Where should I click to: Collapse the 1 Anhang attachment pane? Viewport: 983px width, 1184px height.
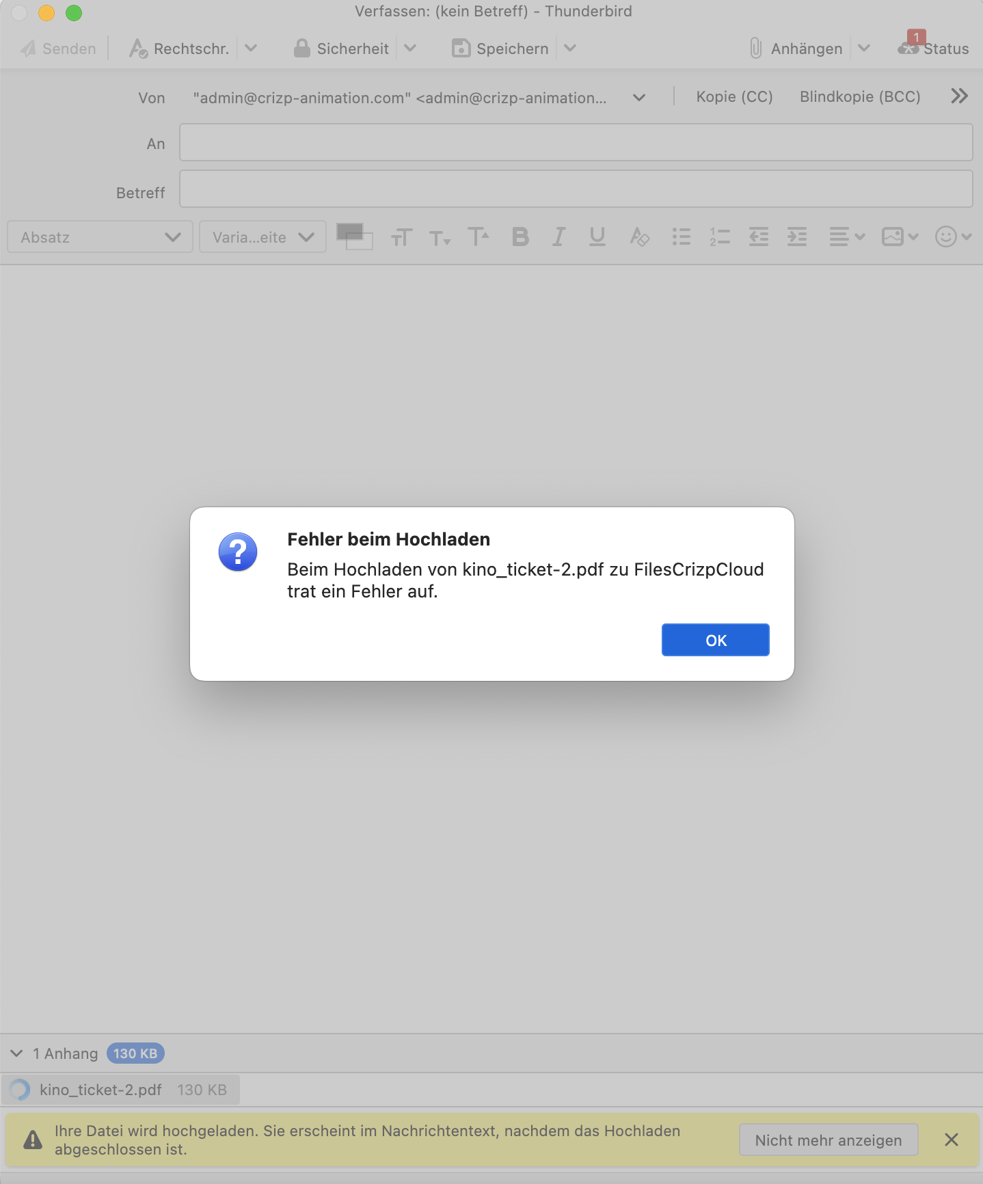[x=17, y=1053]
